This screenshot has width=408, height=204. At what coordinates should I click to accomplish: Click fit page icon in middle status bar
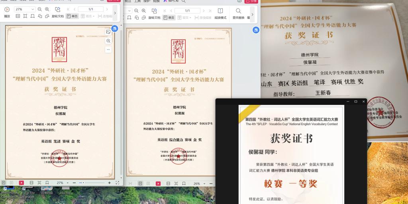tap(176, 183)
